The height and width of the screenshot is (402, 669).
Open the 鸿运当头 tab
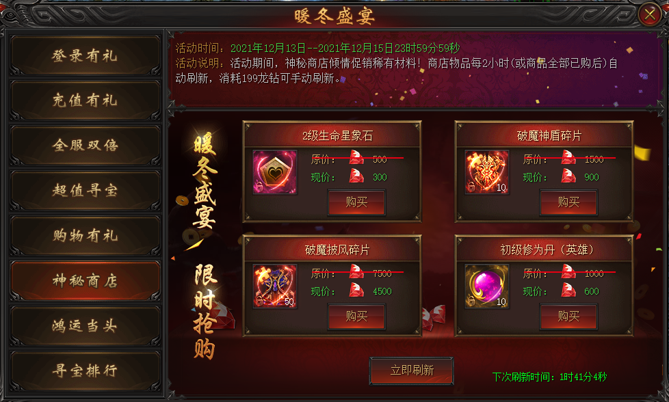point(85,326)
